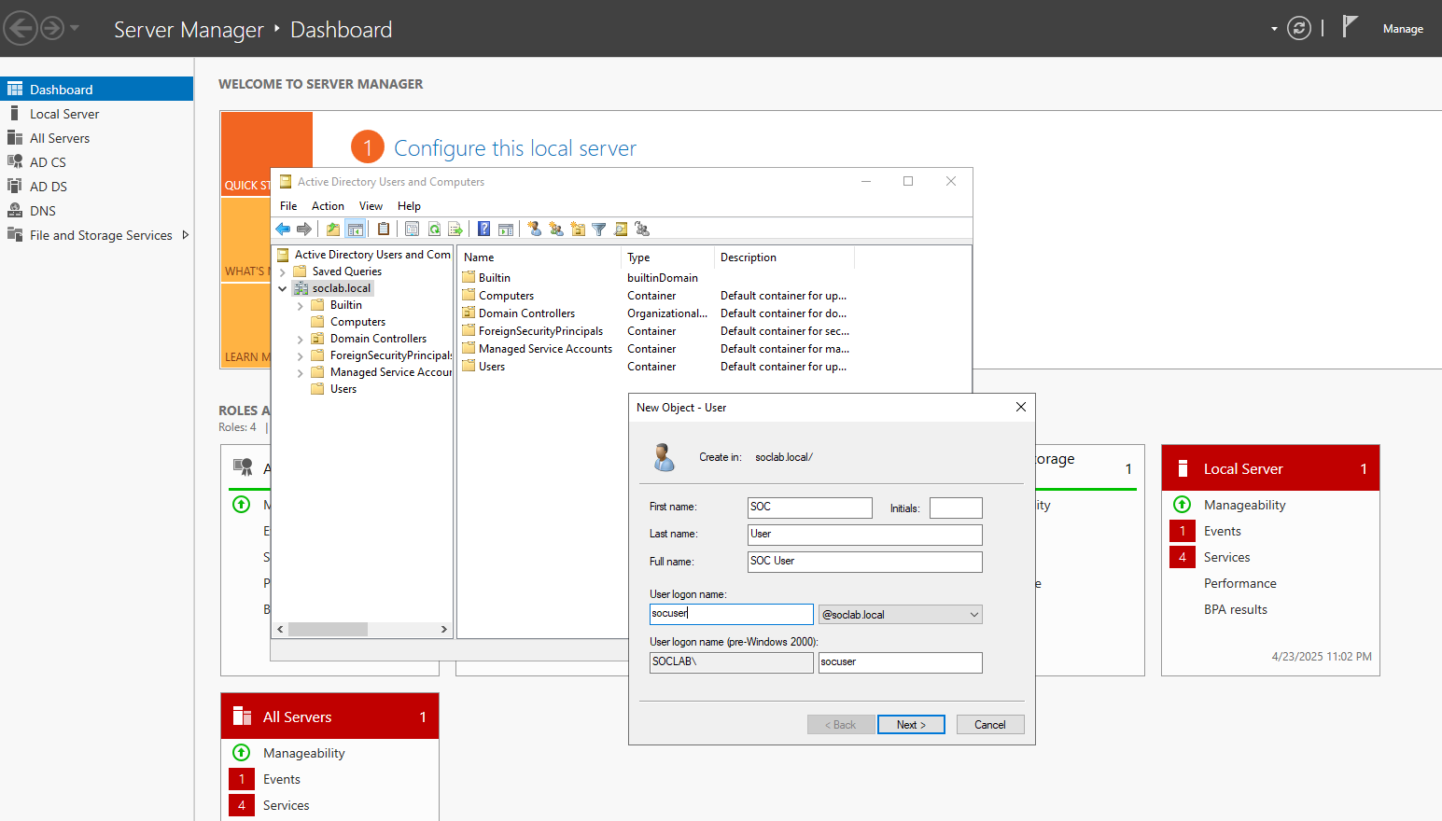The width and height of the screenshot is (1442, 821).
Task: Click the tree pane horizontal scrollbar thumb
Action: [328, 630]
